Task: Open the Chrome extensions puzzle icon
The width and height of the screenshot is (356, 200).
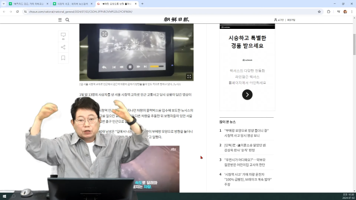Action: [329, 12]
